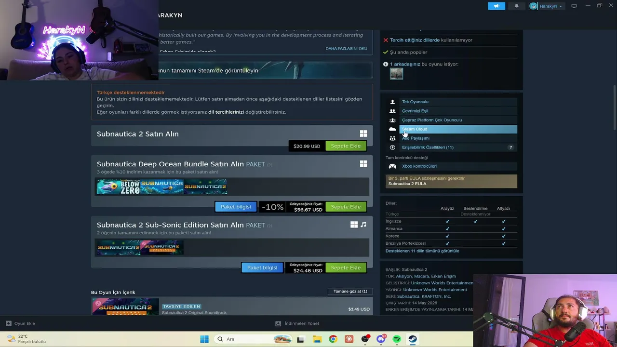This screenshot has height=347, width=617.
Task: Open the Subnautica Below Zero bundle thumbnail
Action: tap(118, 187)
